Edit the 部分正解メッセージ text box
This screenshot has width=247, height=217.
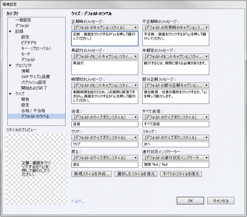(x=176, y=97)
